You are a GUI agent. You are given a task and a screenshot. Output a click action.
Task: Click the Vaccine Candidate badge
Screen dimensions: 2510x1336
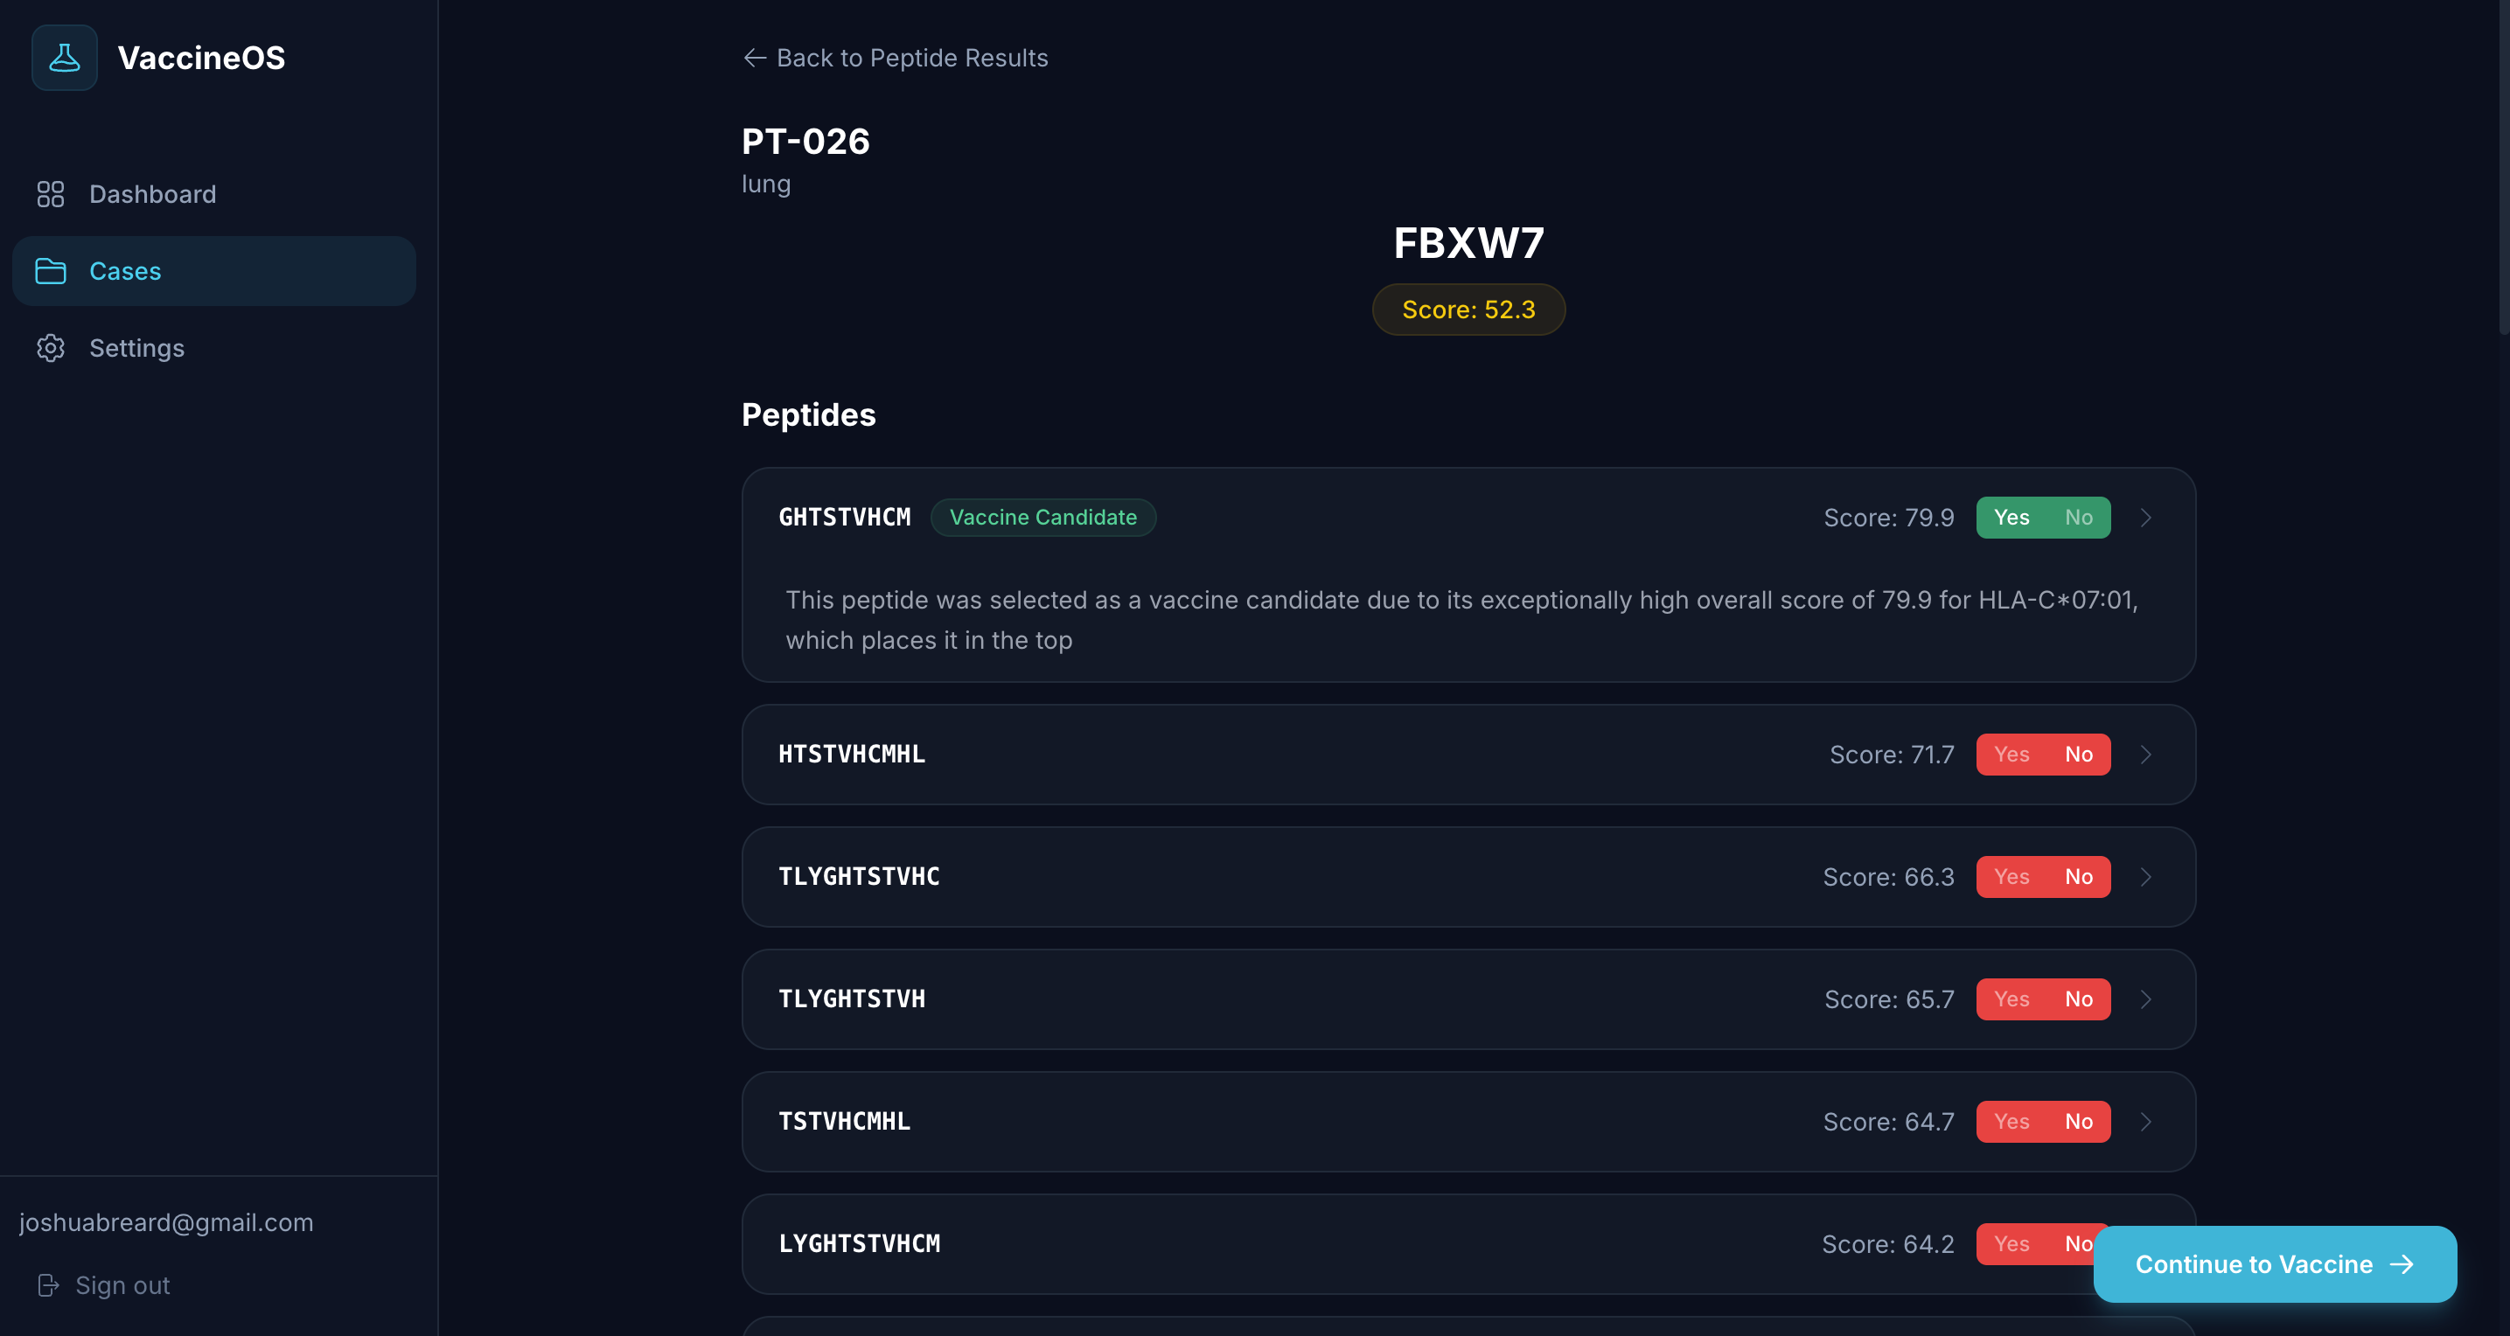pyautogui.click(x=1042, y=518)
